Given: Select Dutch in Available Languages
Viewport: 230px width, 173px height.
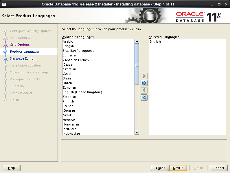Looking at the screenshot, I should click(98, 83).
